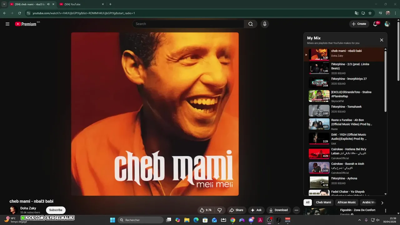Open the tab search dropdown arrow
The image size is (400, 225).
coord(4,4)
